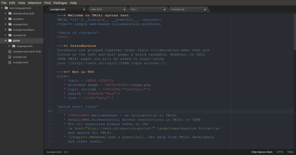The image size is (296, 155).
Task: Open the File menu
Action: [x=4, y=3]
